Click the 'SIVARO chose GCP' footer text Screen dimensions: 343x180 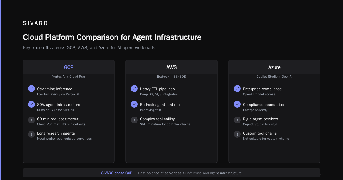[x=117, y=173]
